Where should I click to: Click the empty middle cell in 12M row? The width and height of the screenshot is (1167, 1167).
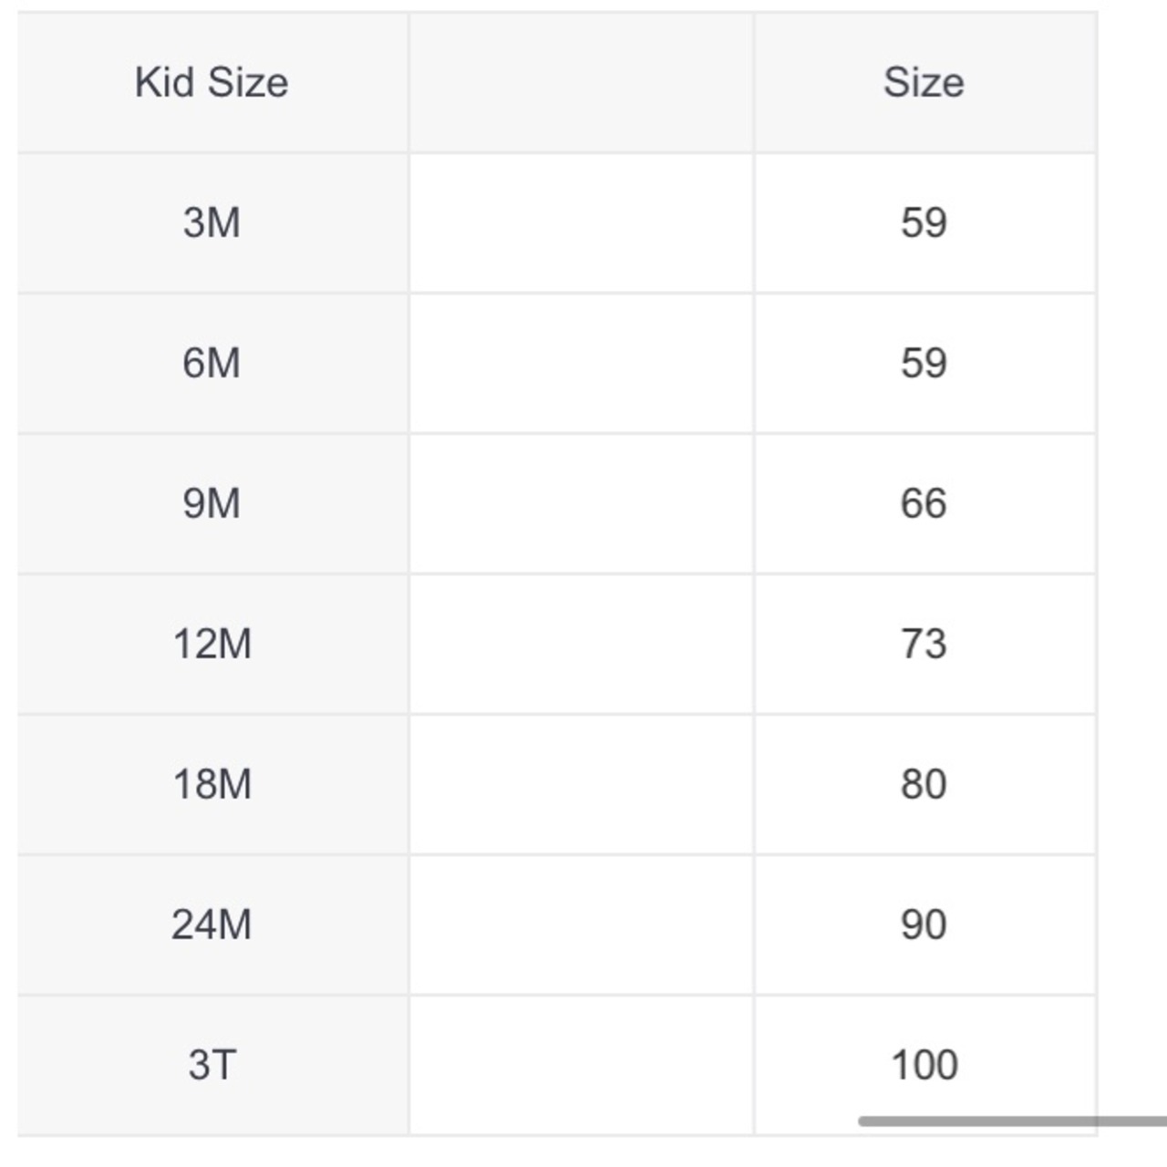(x=582, y=645)
